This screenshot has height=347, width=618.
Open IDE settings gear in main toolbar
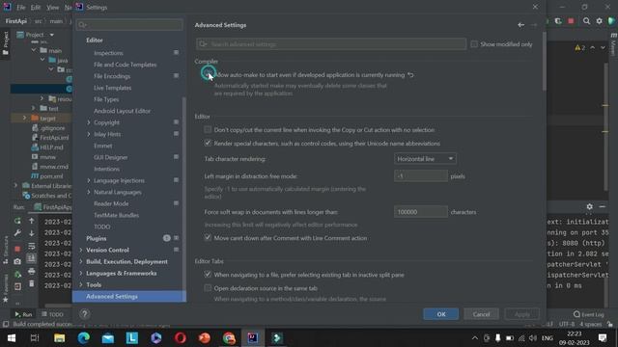[x=599, y=21]
